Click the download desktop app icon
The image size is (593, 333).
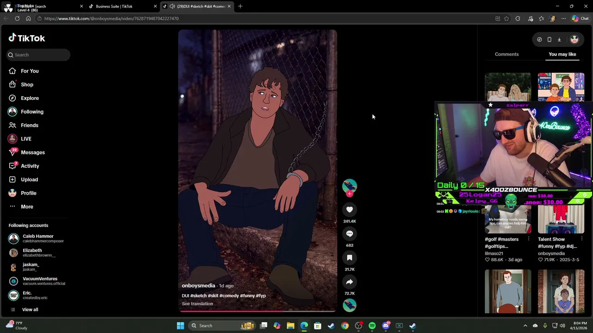coord(559,39)
